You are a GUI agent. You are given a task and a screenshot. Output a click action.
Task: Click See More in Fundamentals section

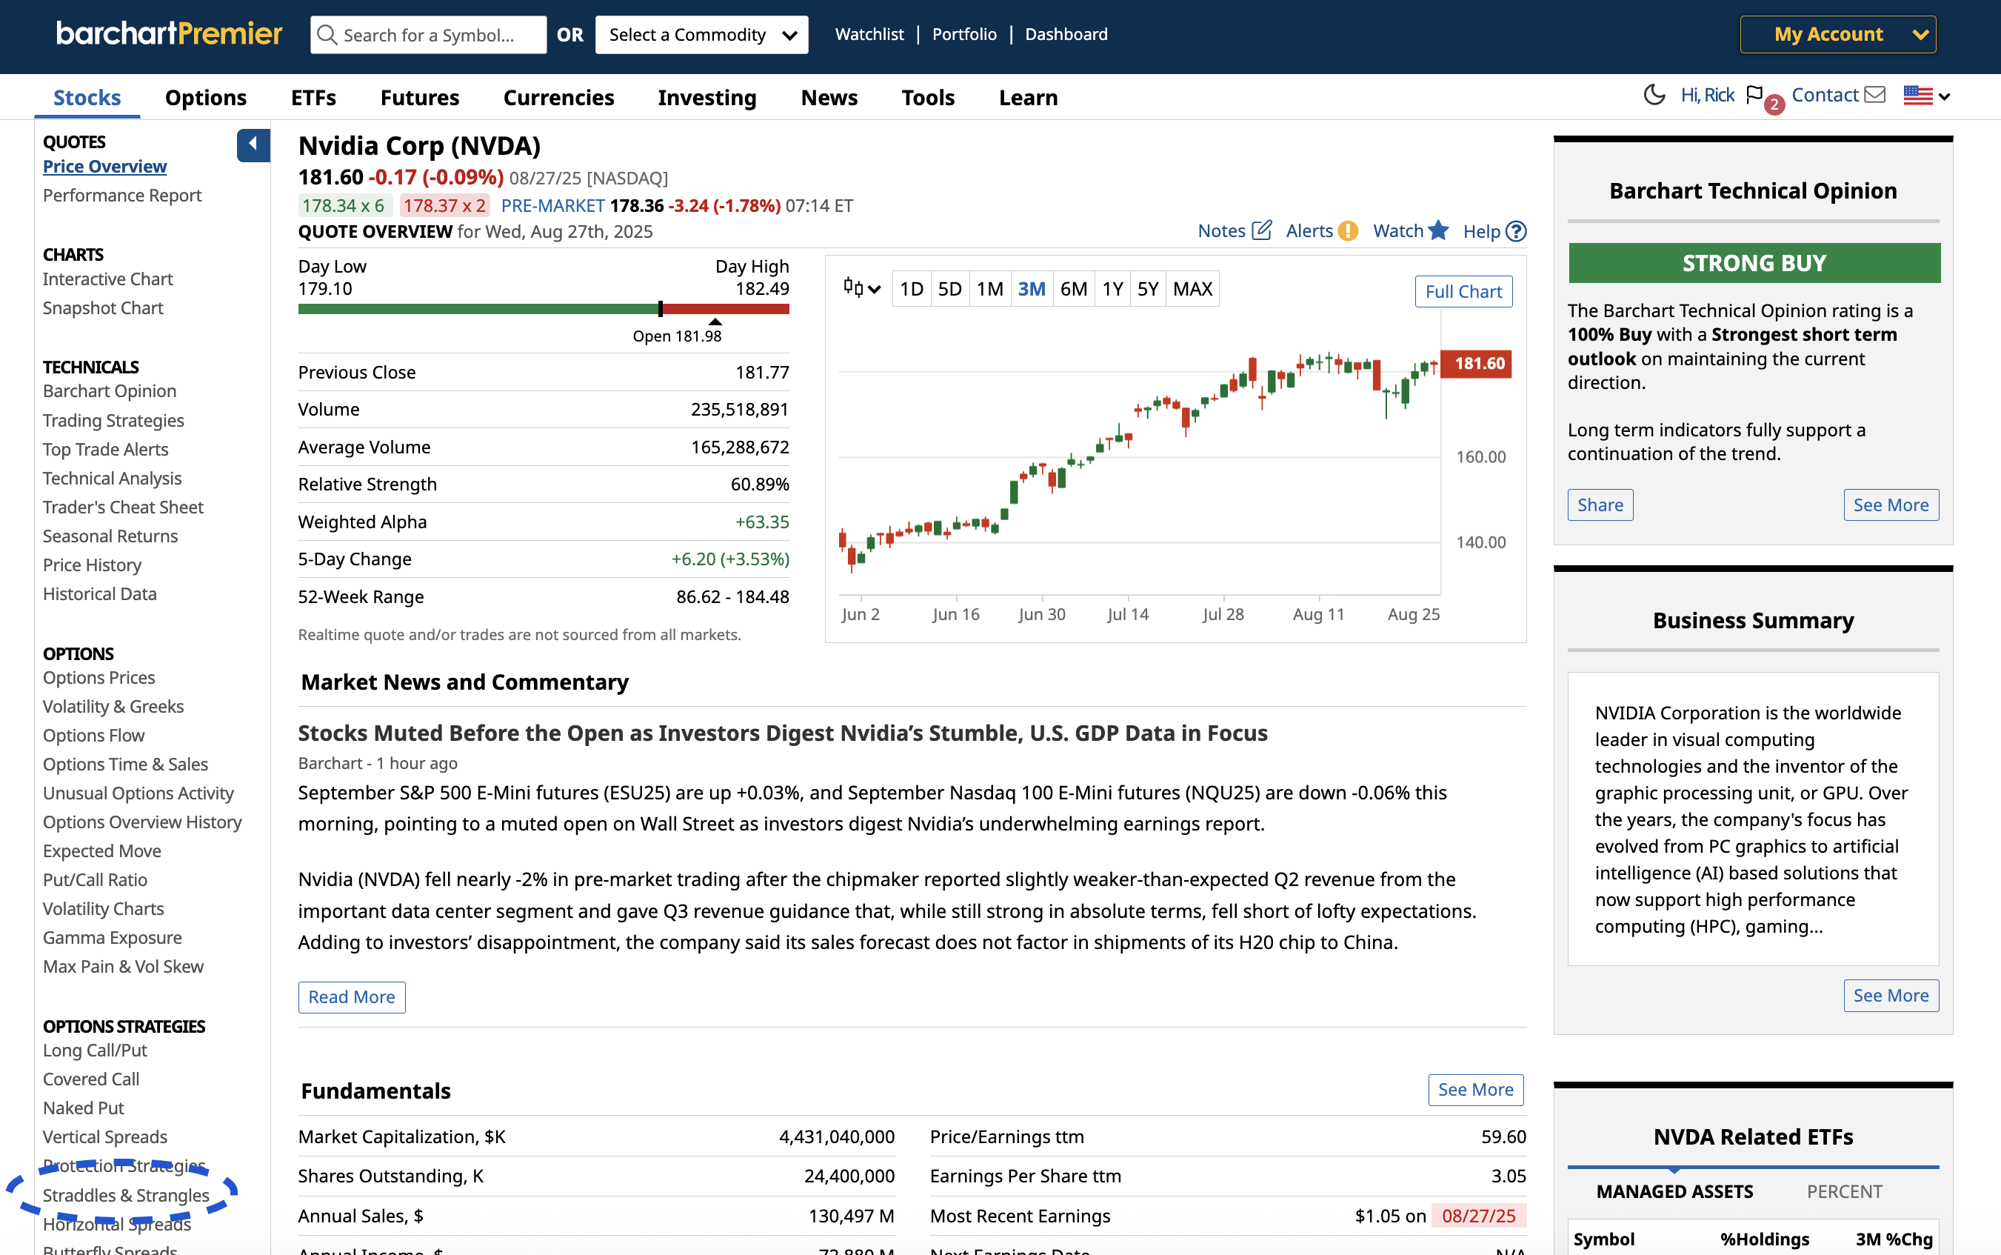1476,1090
